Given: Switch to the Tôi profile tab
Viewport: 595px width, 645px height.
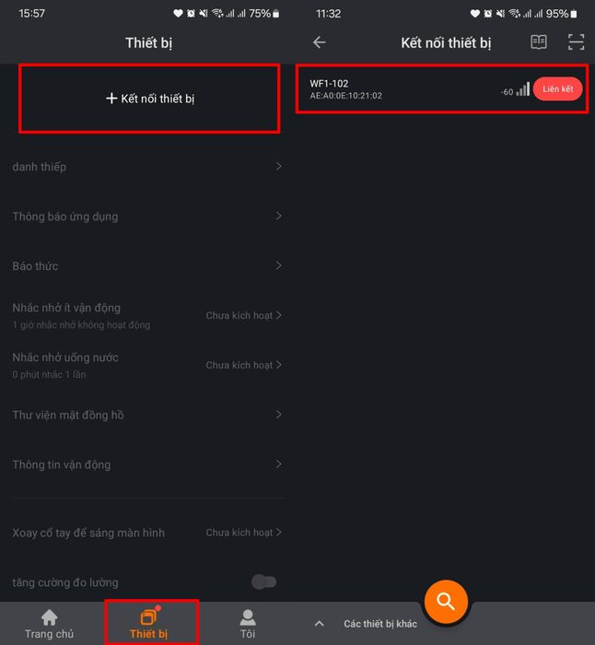Looking at the screenshot, I should tap(248, 624).
